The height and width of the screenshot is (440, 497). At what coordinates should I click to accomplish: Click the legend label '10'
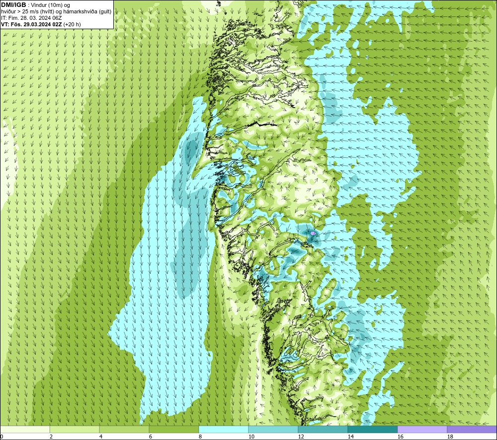coord(251,437)
